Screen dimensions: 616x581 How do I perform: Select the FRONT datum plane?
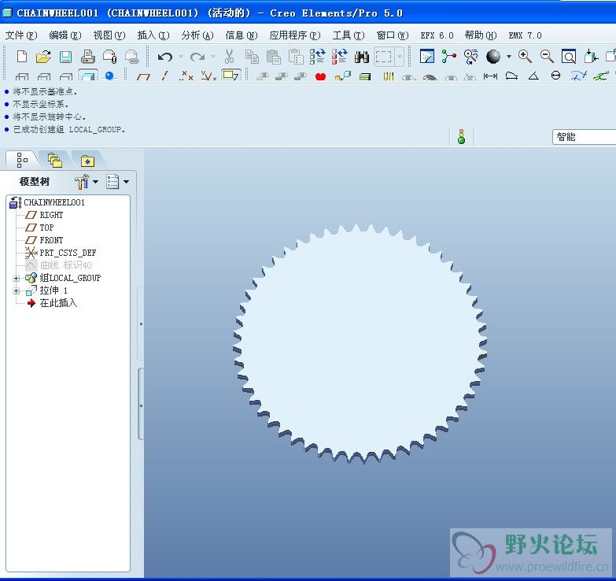51,240
